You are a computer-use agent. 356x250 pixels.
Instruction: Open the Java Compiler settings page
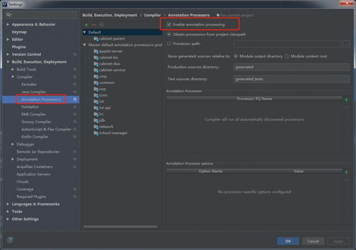(34, 92)
